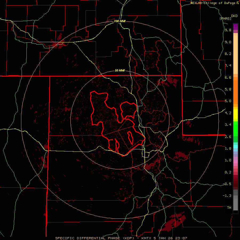Click the "-1.3" color scale value
This screenshot has height=240, width=240.
227,196
